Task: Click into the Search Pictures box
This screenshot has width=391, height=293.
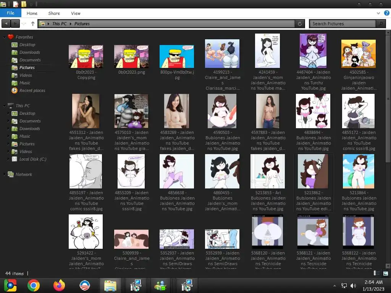Action: click(x=343, y=24)
